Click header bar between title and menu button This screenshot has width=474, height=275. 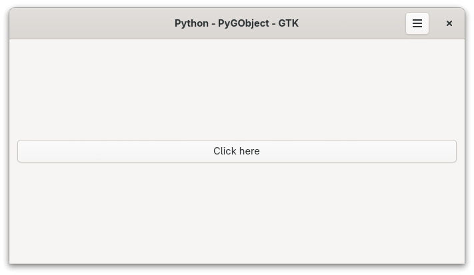[353, 23]
